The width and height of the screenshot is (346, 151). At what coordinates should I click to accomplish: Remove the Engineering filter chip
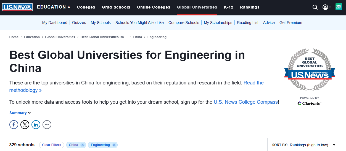coord(114,145)
